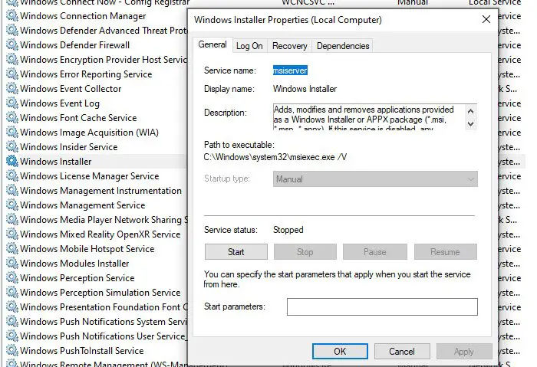
Task: Click gear icon beside Windows Event Collector
Action: (12, 89)
